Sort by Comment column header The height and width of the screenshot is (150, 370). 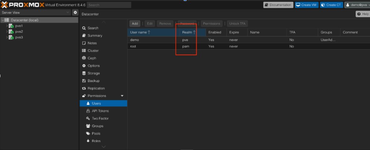point(355,32)
